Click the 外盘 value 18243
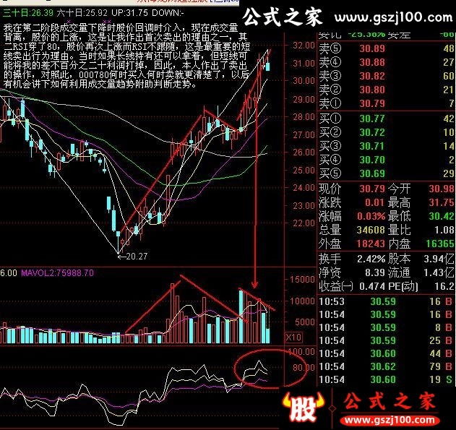Image resolution: width=456 pixels, height=430 pixels. [x=371, y=244]
